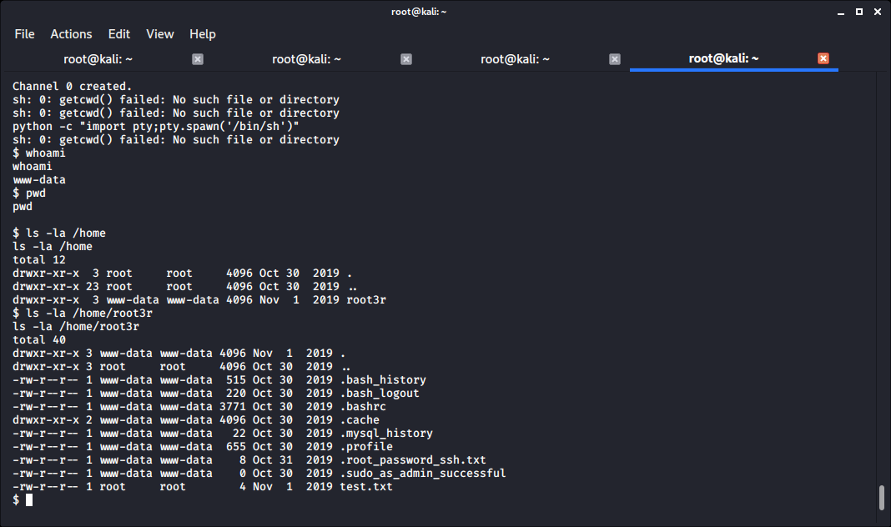Click the cursor at the last shell prompt

tap(29, 500)
